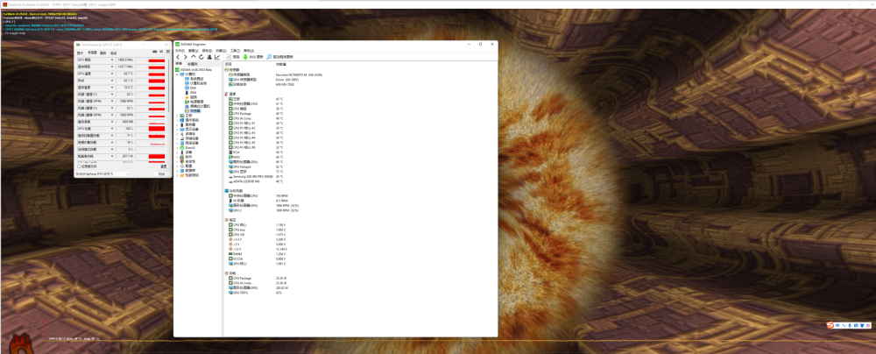The height and width of the screenshot is (354, 876).
Task: Click the Reset button in GPU-Z
Action: 164,166
